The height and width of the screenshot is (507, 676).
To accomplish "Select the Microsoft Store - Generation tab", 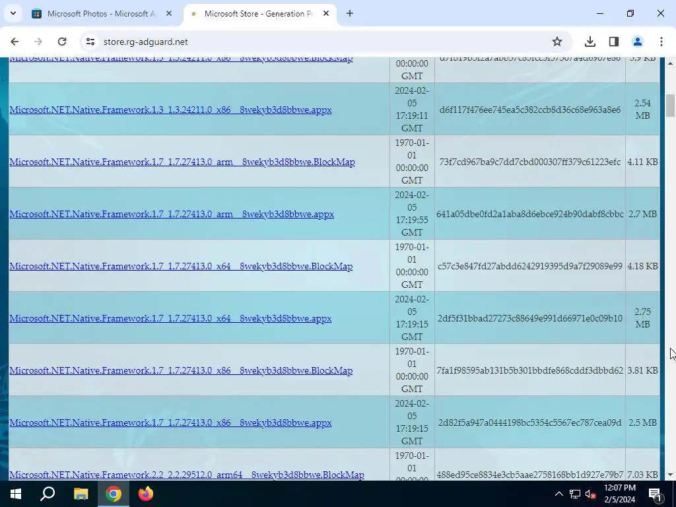I will point(260,14).
